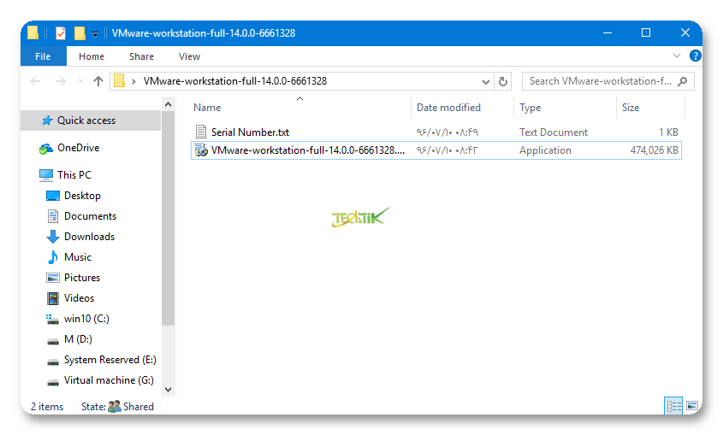
Task: Open the File menu
Action: coord(43,56)
